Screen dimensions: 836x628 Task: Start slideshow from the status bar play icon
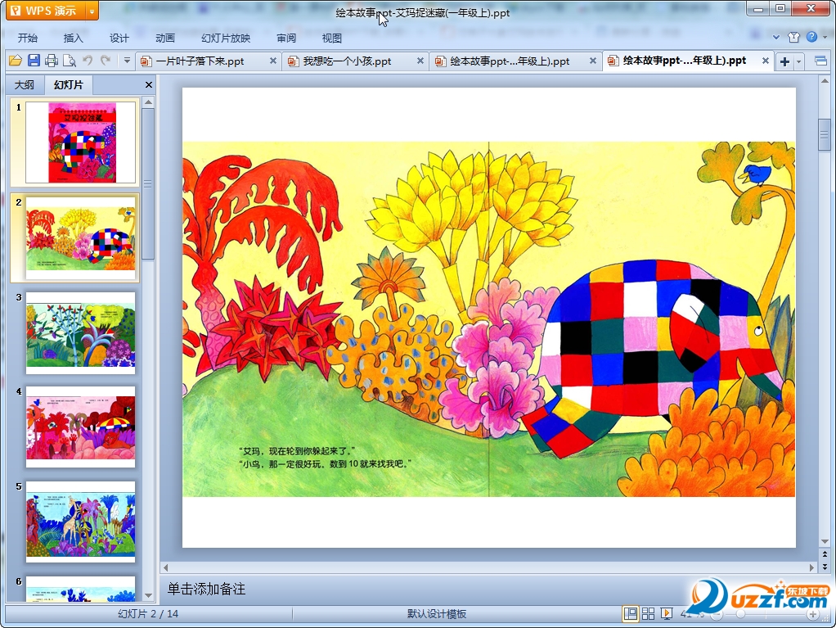[x=667, y=613]
